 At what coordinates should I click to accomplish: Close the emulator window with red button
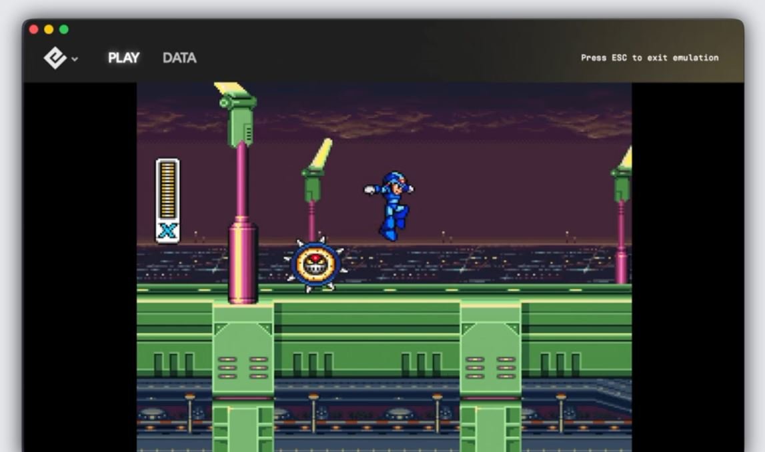33,29
